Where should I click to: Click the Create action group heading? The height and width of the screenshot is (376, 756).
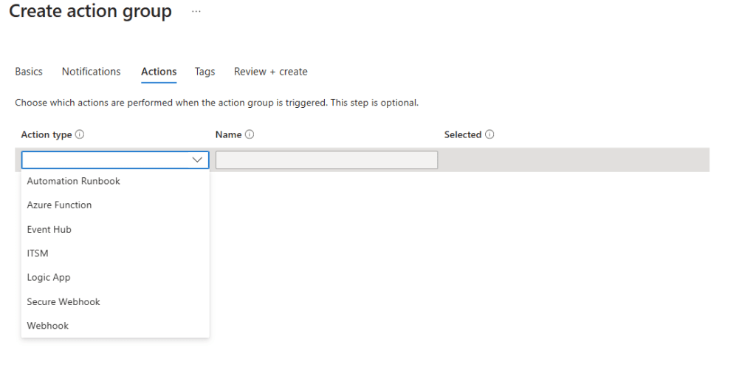[90, 11]
